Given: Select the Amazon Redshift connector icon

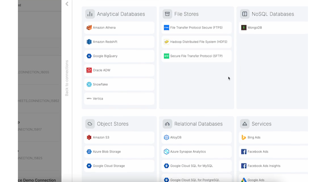Looking at the screenshot, I should point(89,42).
